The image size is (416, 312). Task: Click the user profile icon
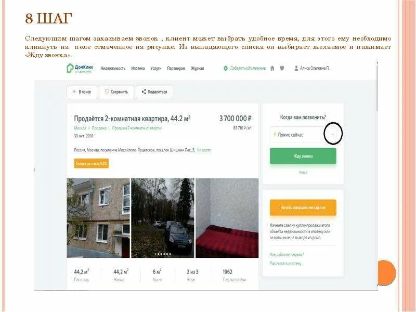296,68
